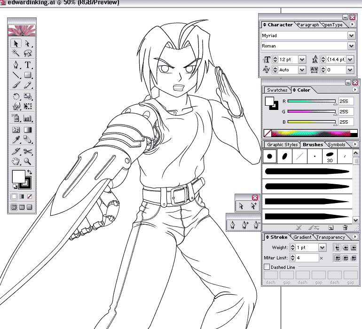Pick the Eyedropper tool
Screen dimensions: 362x329
[x=16, y=140]
